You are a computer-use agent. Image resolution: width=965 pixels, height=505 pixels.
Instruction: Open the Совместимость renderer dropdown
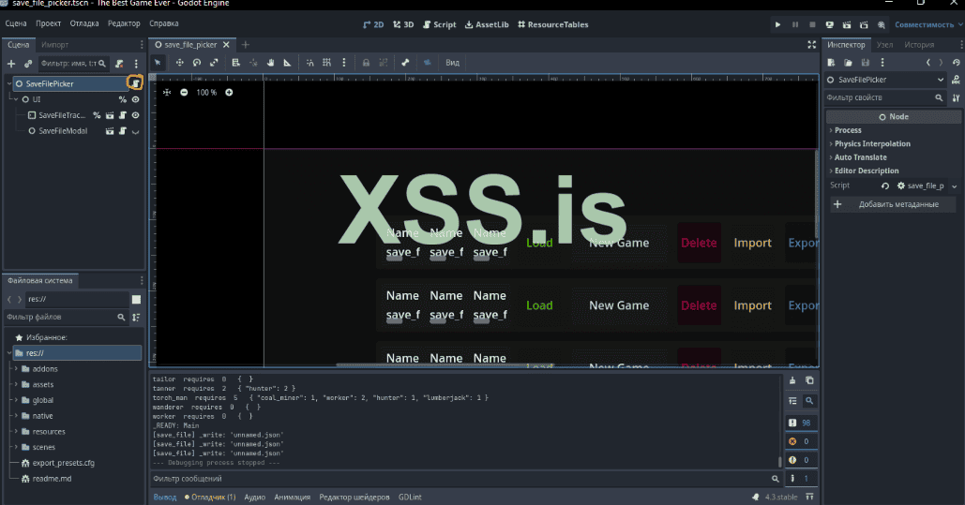pos(925,24)
